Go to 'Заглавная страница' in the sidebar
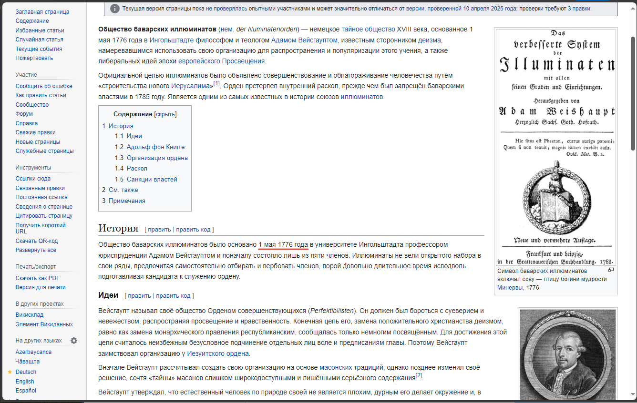The height and width of the screenshot is (403, 637). point(42,12)
